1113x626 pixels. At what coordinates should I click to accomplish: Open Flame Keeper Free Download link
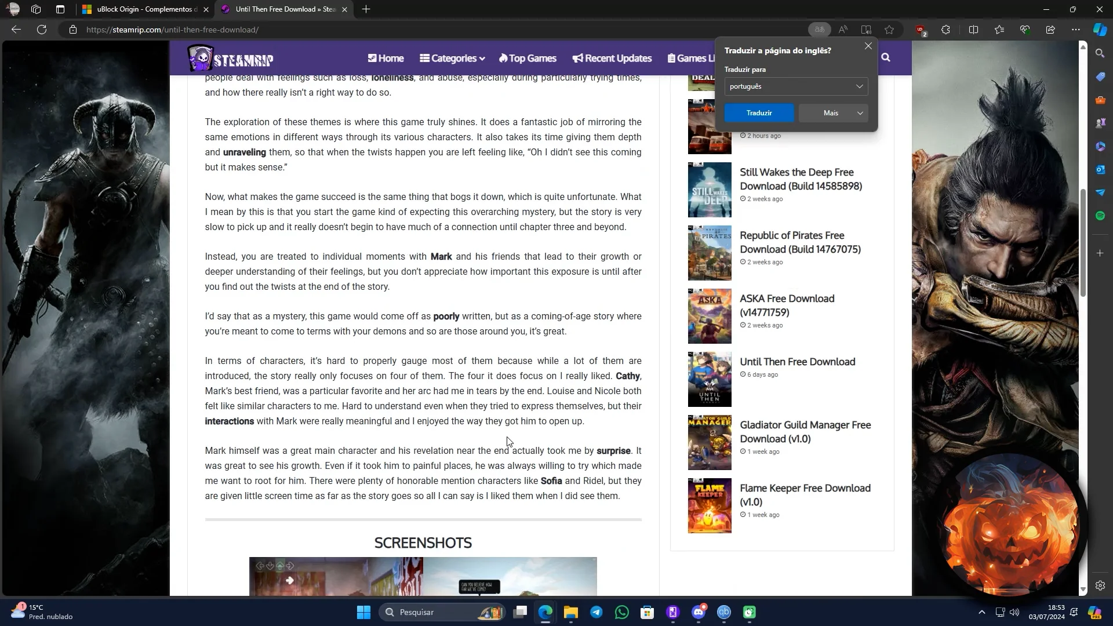805,495
